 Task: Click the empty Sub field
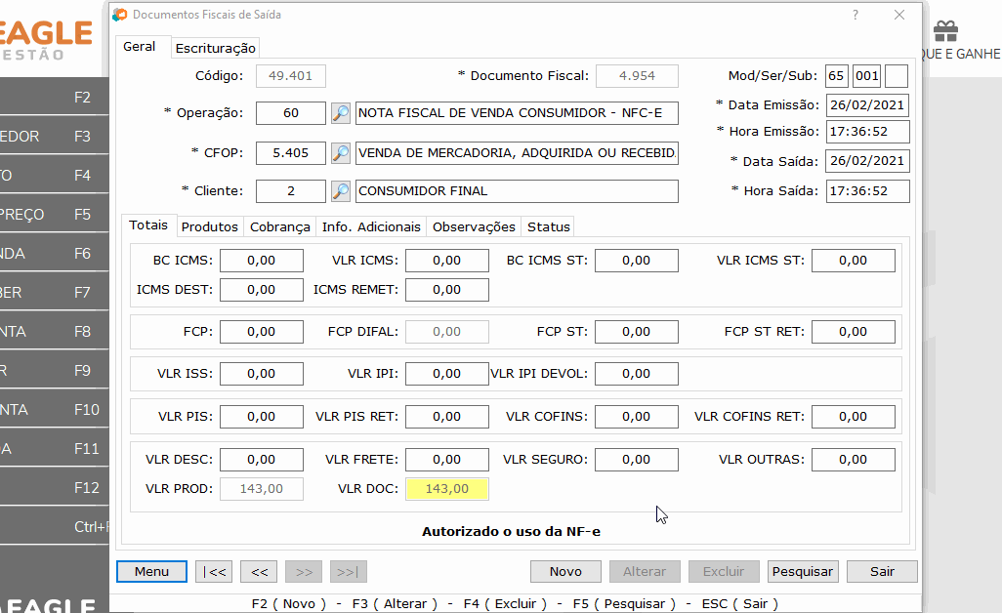coord(897,76)
